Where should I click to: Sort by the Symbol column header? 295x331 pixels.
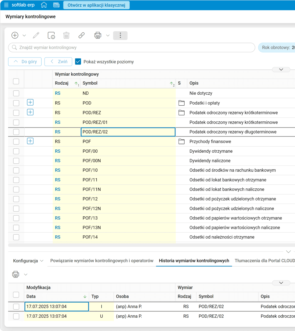[x=90, y=83]
